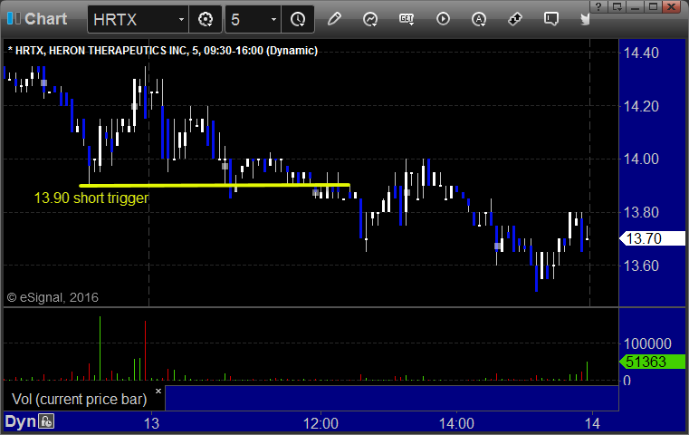Screen dimensions: 689x435
Task: Open the studies chart-line icon menu
Action: pyautogui.click(x=370, y=19)
